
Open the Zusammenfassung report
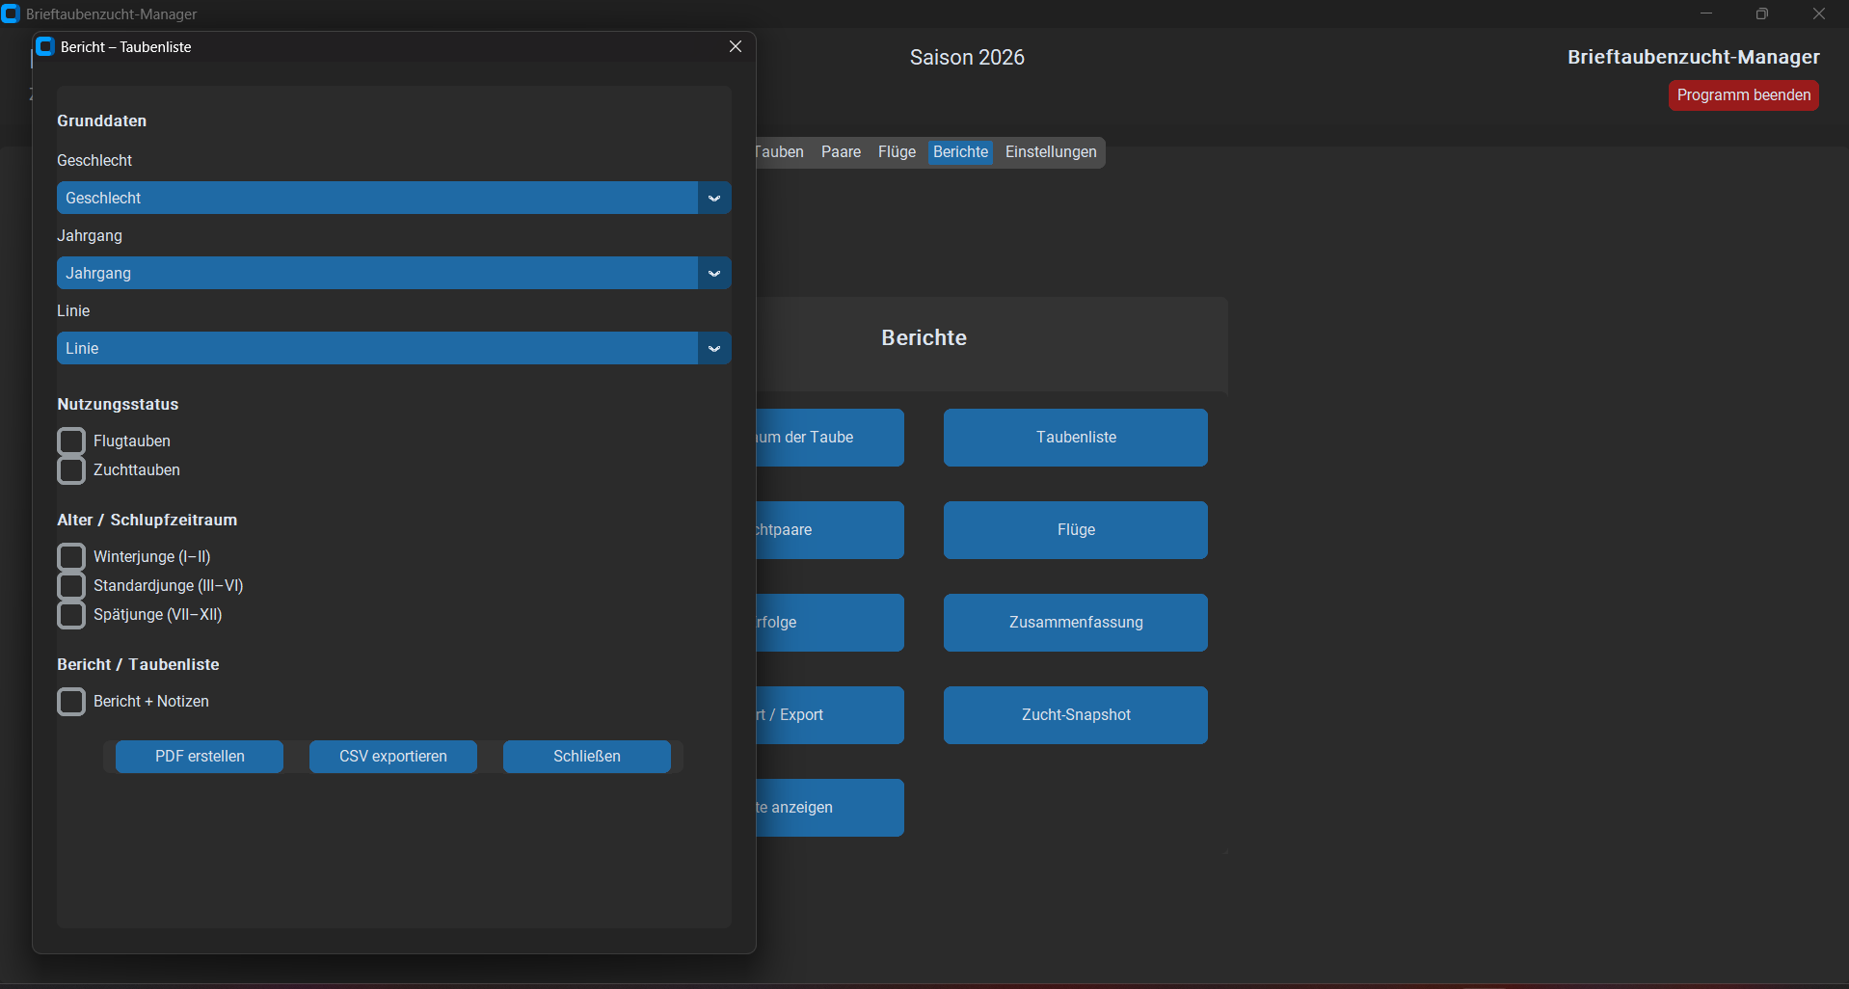click(1076, 623)
